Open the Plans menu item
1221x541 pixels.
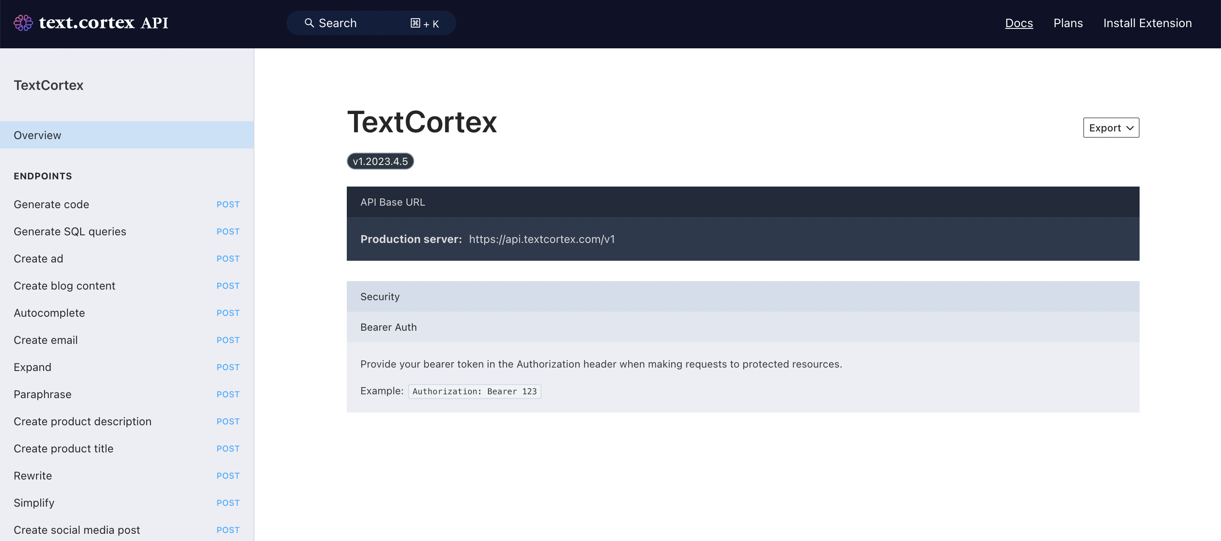1068,23
